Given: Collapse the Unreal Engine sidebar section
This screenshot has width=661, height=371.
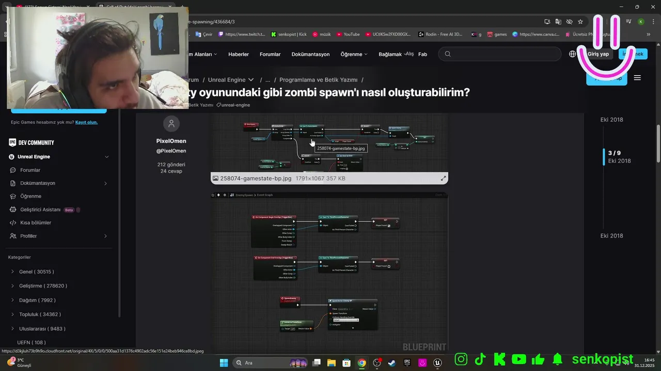Looking at the screenshot, I should (107, 157).
